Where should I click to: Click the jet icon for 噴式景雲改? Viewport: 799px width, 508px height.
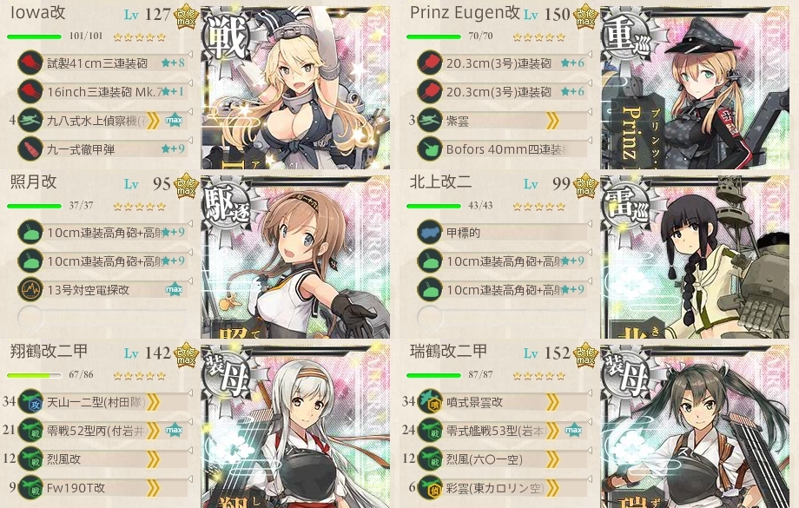tap(430, 401)
